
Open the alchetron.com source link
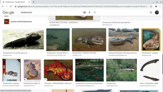click(x=77, y=55)
